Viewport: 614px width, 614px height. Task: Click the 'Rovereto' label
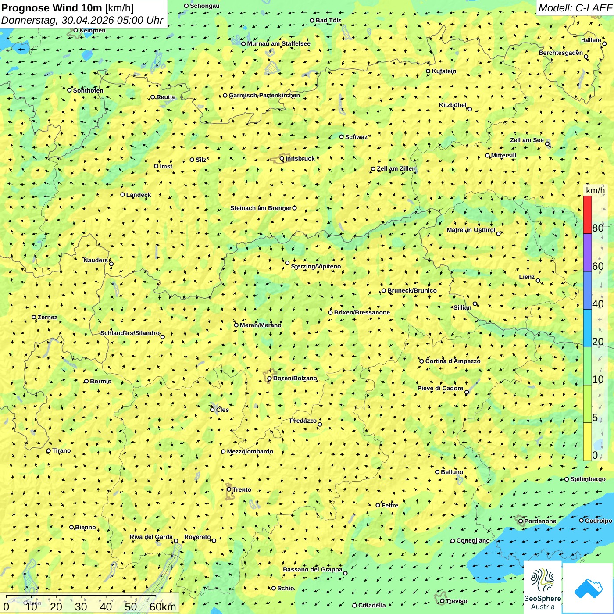197,537
